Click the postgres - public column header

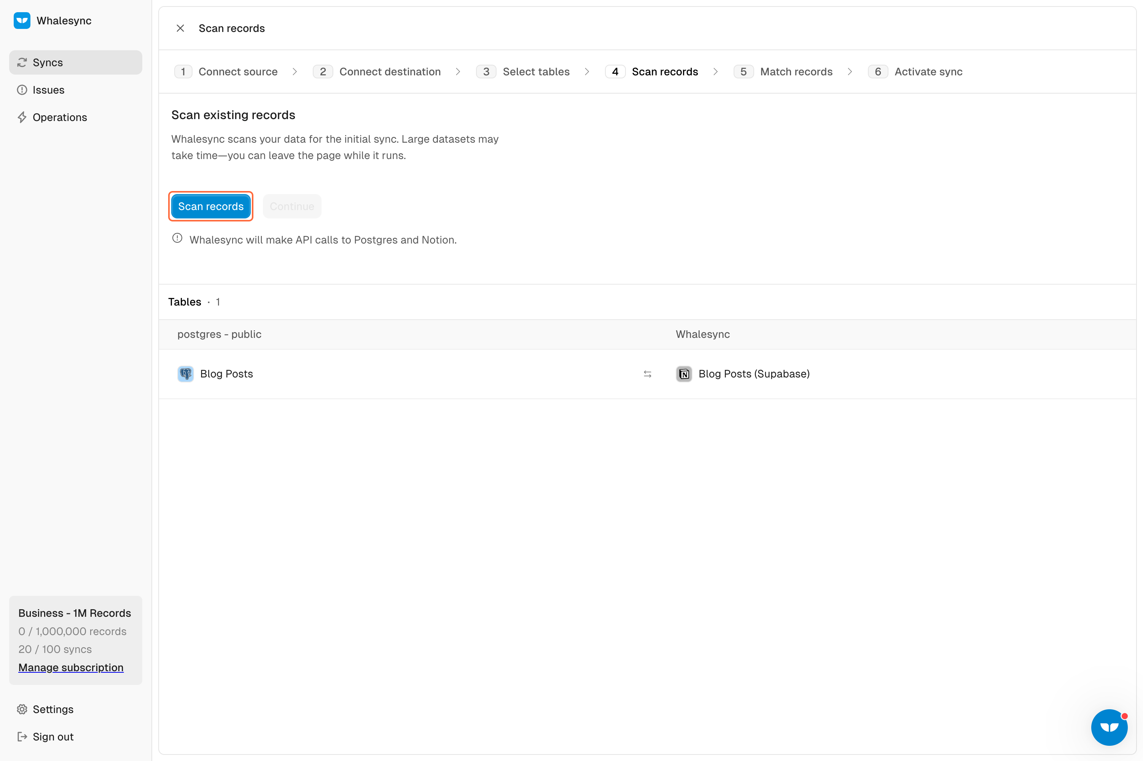pyautogui.click(x=220, y=334)
